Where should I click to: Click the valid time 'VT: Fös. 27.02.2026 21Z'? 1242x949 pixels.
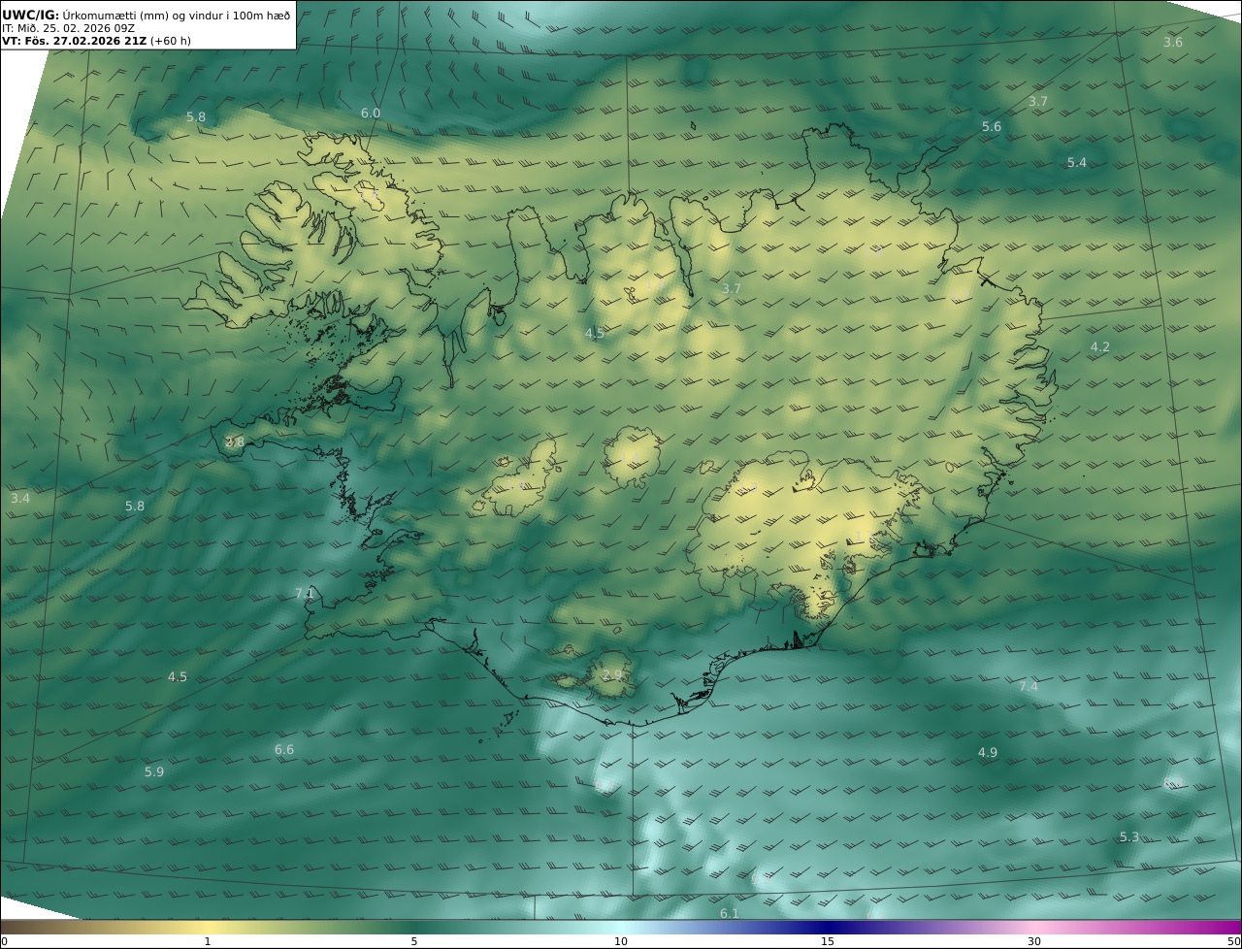coord(74,42)
